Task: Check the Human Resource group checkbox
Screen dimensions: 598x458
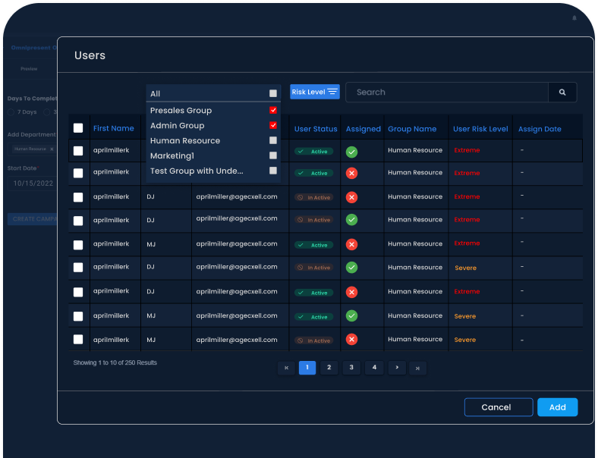Action: [x=273, y=141]
